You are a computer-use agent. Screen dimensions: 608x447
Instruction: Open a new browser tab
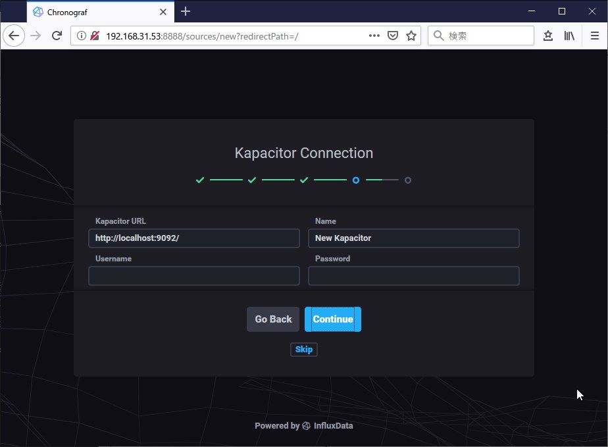(186, 11)
